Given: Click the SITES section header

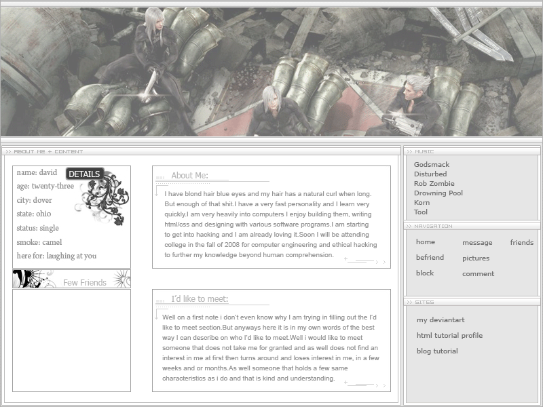Looking at the screenshot, I should [x=472, y=302].
